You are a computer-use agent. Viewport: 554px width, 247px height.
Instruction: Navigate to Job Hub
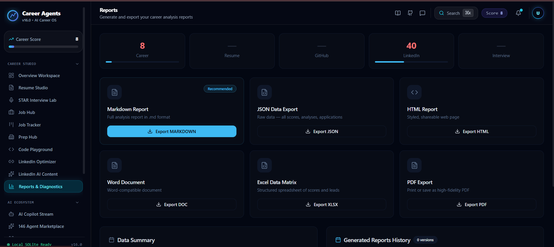(x=43, y=112)
